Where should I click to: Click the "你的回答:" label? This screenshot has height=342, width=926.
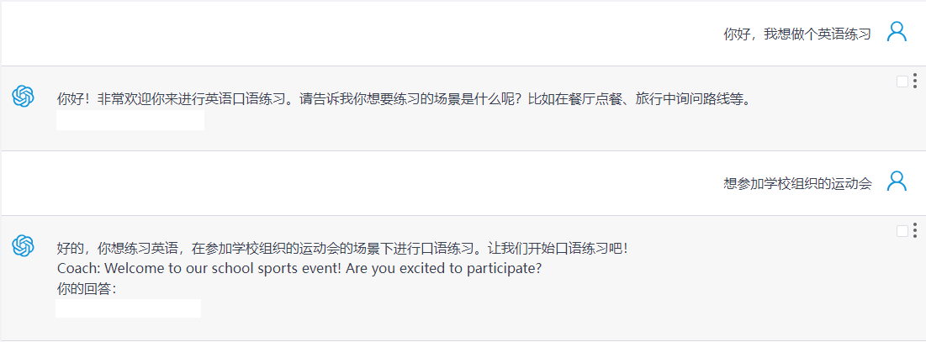[x=87, y=289]
